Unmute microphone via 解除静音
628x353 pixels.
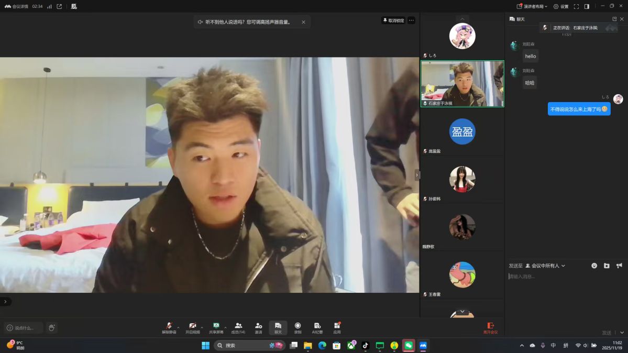pyautogui.click(x=169, y=327)
